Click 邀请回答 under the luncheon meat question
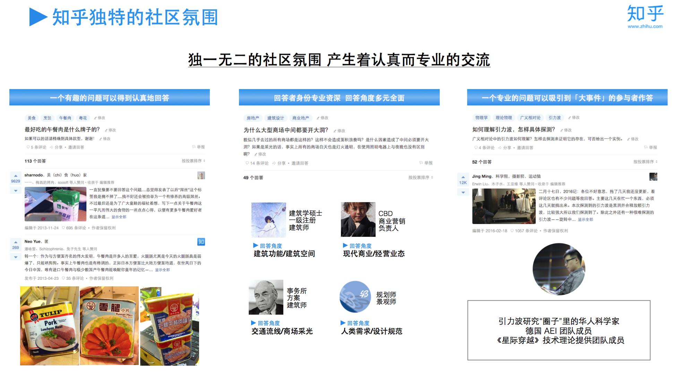 (x=76, y=148)
